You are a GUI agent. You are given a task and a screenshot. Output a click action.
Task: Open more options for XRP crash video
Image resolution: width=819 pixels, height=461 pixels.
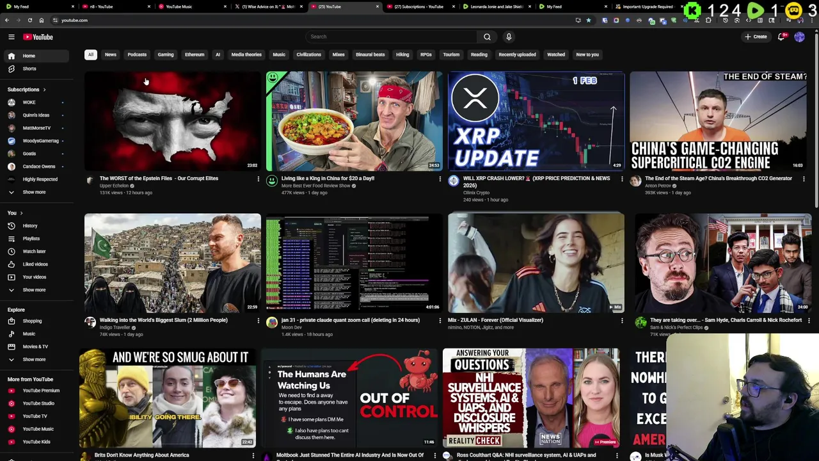click(x=621, y=179)
